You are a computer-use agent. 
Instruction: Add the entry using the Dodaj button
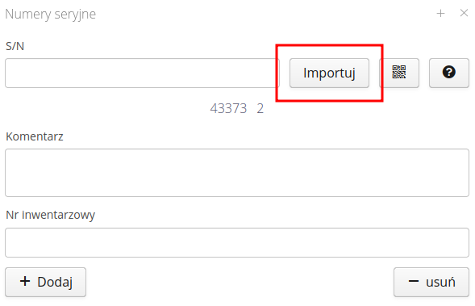pyautogui.click(x=45, y=282)
